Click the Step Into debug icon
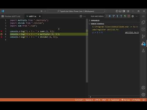The height and width of the screenshot is (110, 147). pyautogui.click(x=117, y=16)
